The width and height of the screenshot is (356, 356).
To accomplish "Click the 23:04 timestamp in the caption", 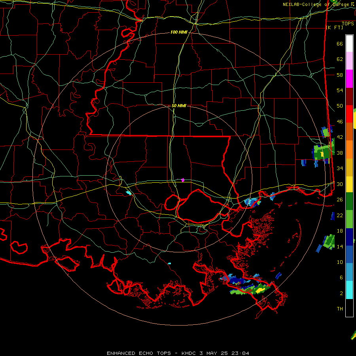I will 240,353.
